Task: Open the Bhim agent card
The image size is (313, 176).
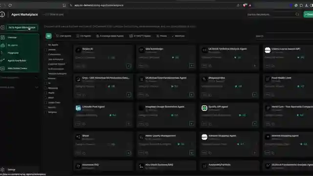Action: [103, 144]
